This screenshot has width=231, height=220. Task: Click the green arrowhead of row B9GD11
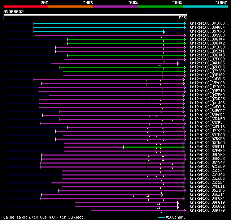(184, 147)
